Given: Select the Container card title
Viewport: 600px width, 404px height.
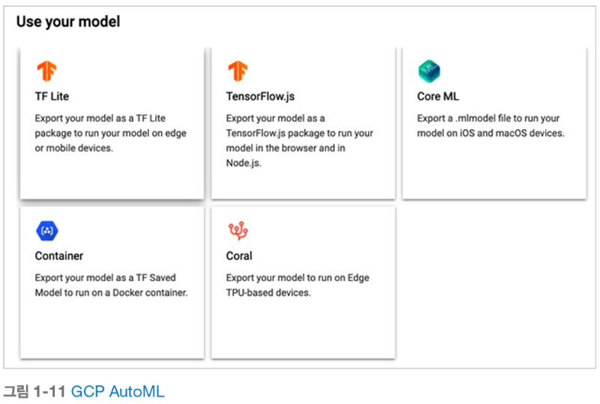Looking at the screenshot, I should pos(59,256).
